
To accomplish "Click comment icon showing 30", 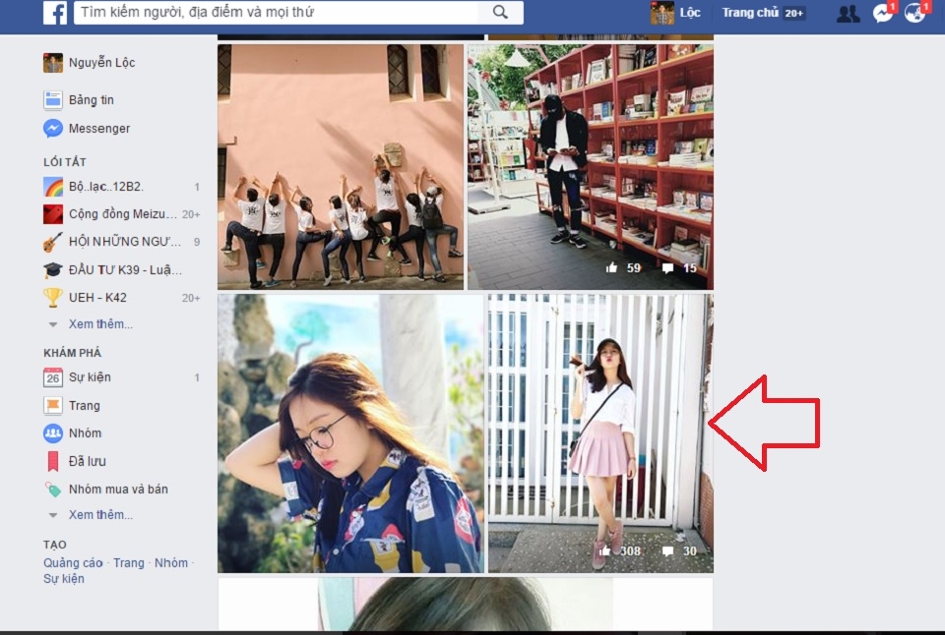I will [x=667, y=551].
